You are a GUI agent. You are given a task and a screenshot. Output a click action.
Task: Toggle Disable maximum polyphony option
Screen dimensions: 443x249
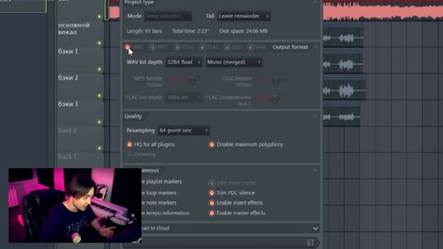coord(211,145)
